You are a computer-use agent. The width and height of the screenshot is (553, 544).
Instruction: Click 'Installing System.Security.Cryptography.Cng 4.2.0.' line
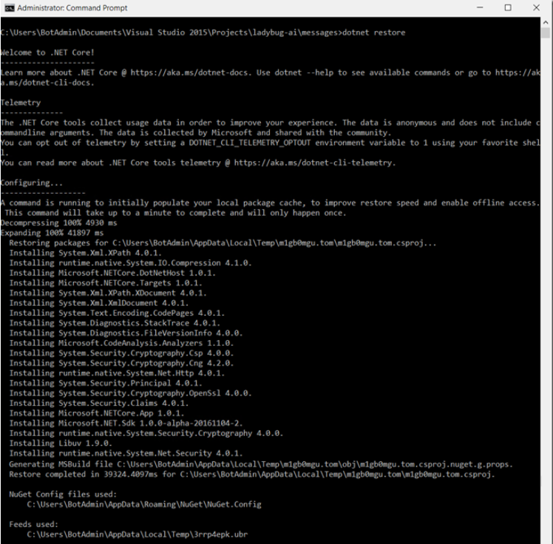point(121,363)
